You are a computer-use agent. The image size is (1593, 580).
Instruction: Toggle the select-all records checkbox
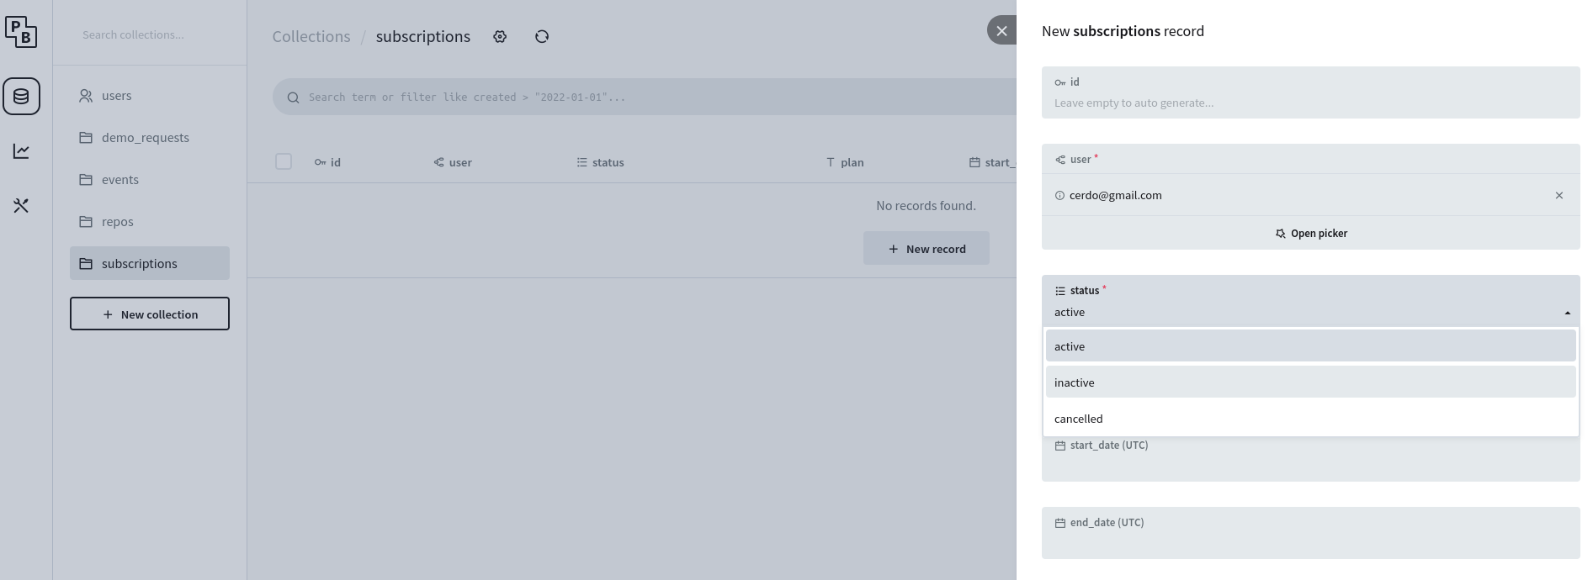(284, 161)
